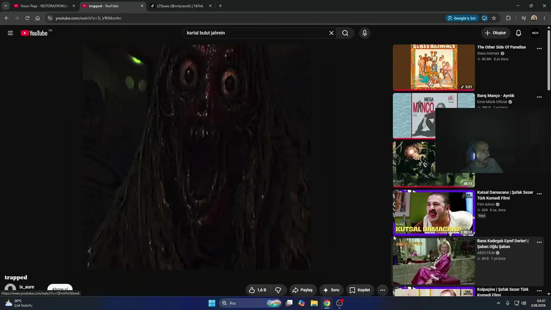The image size is (551, 310).
Task: Open a new browser tab
Action: click(220, 6)
